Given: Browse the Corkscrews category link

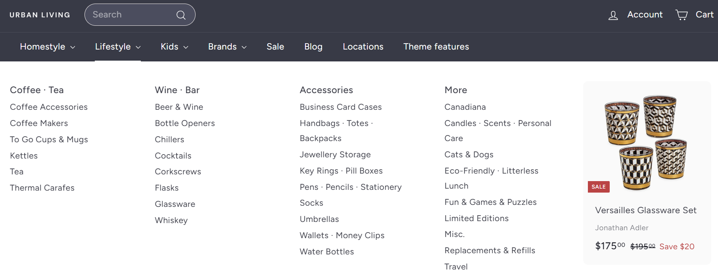Looking at the screenshot, I should 178,172.
